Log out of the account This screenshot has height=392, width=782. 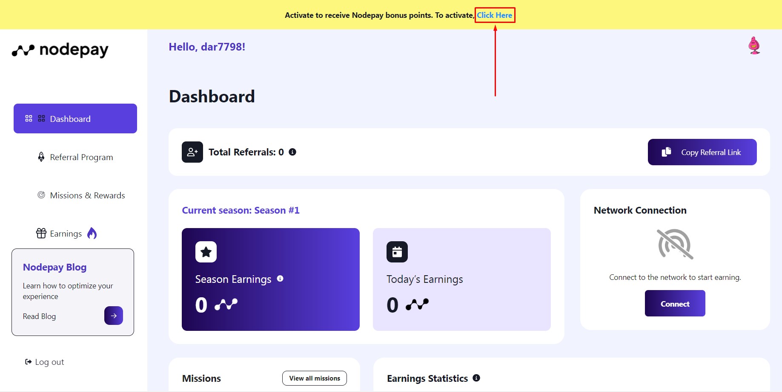pyautogui.click(x=45, y=362)
